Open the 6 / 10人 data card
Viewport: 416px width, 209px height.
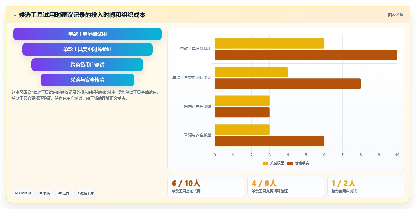[206, 186]
